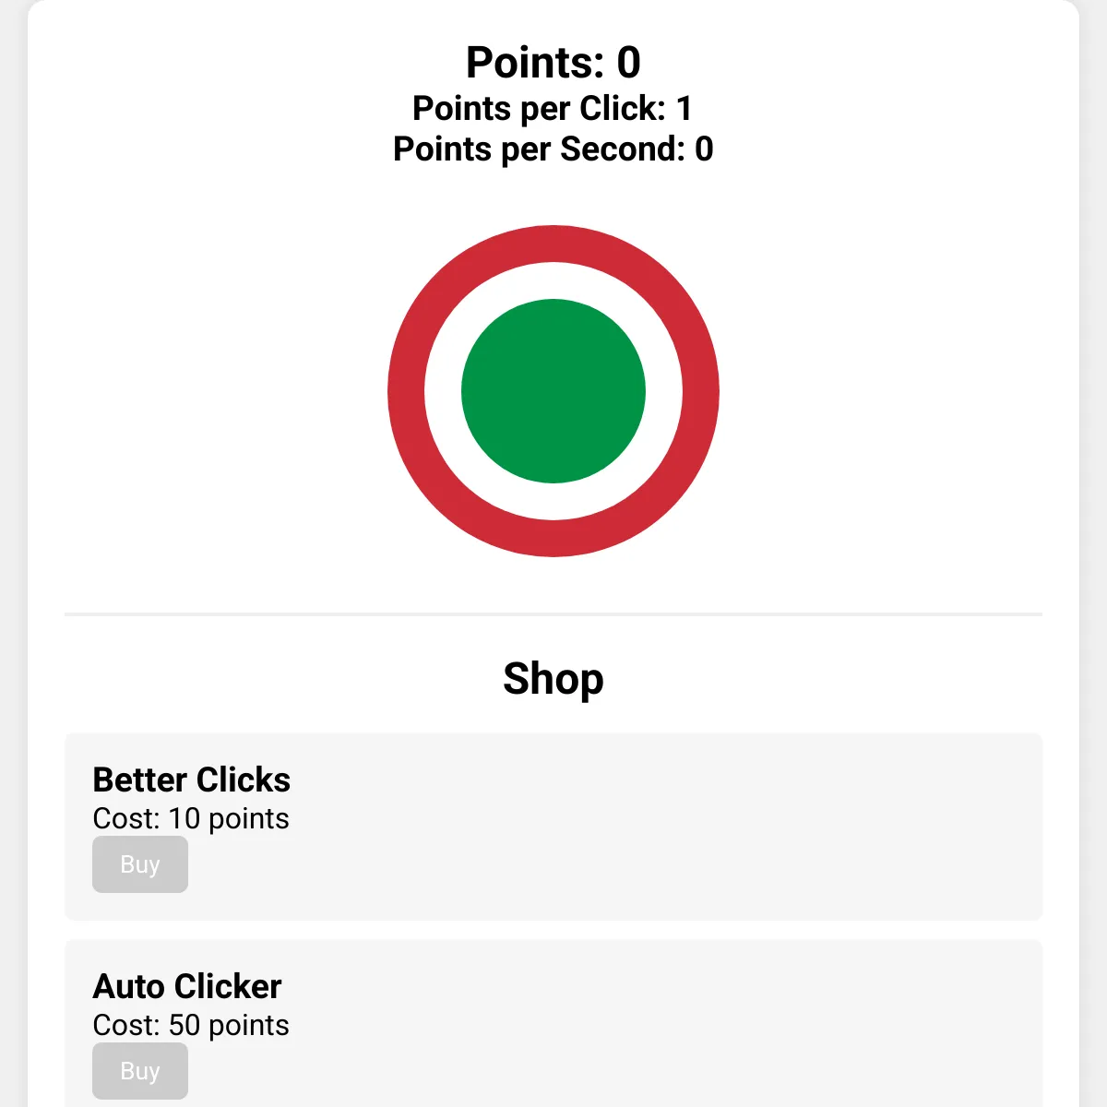Click empty area of Better Clicks card
Viewport: 1107px width, 1107px height.
click(x=646, y=830)
